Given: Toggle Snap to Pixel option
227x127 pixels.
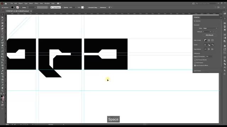Looking at the screenshot, I should click(x=209, y=49).
